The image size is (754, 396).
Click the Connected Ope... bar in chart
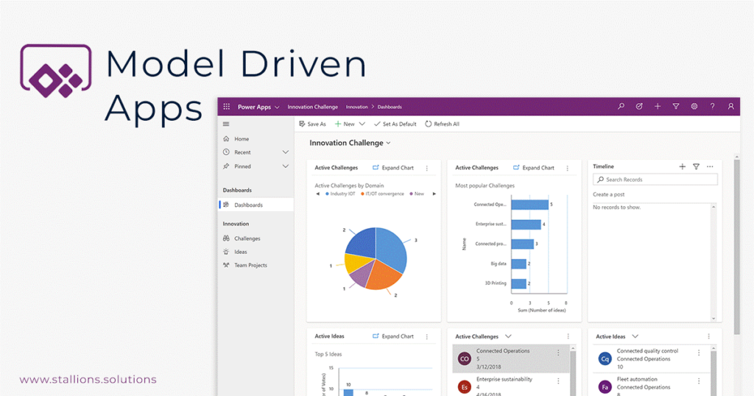coord(529,205)
